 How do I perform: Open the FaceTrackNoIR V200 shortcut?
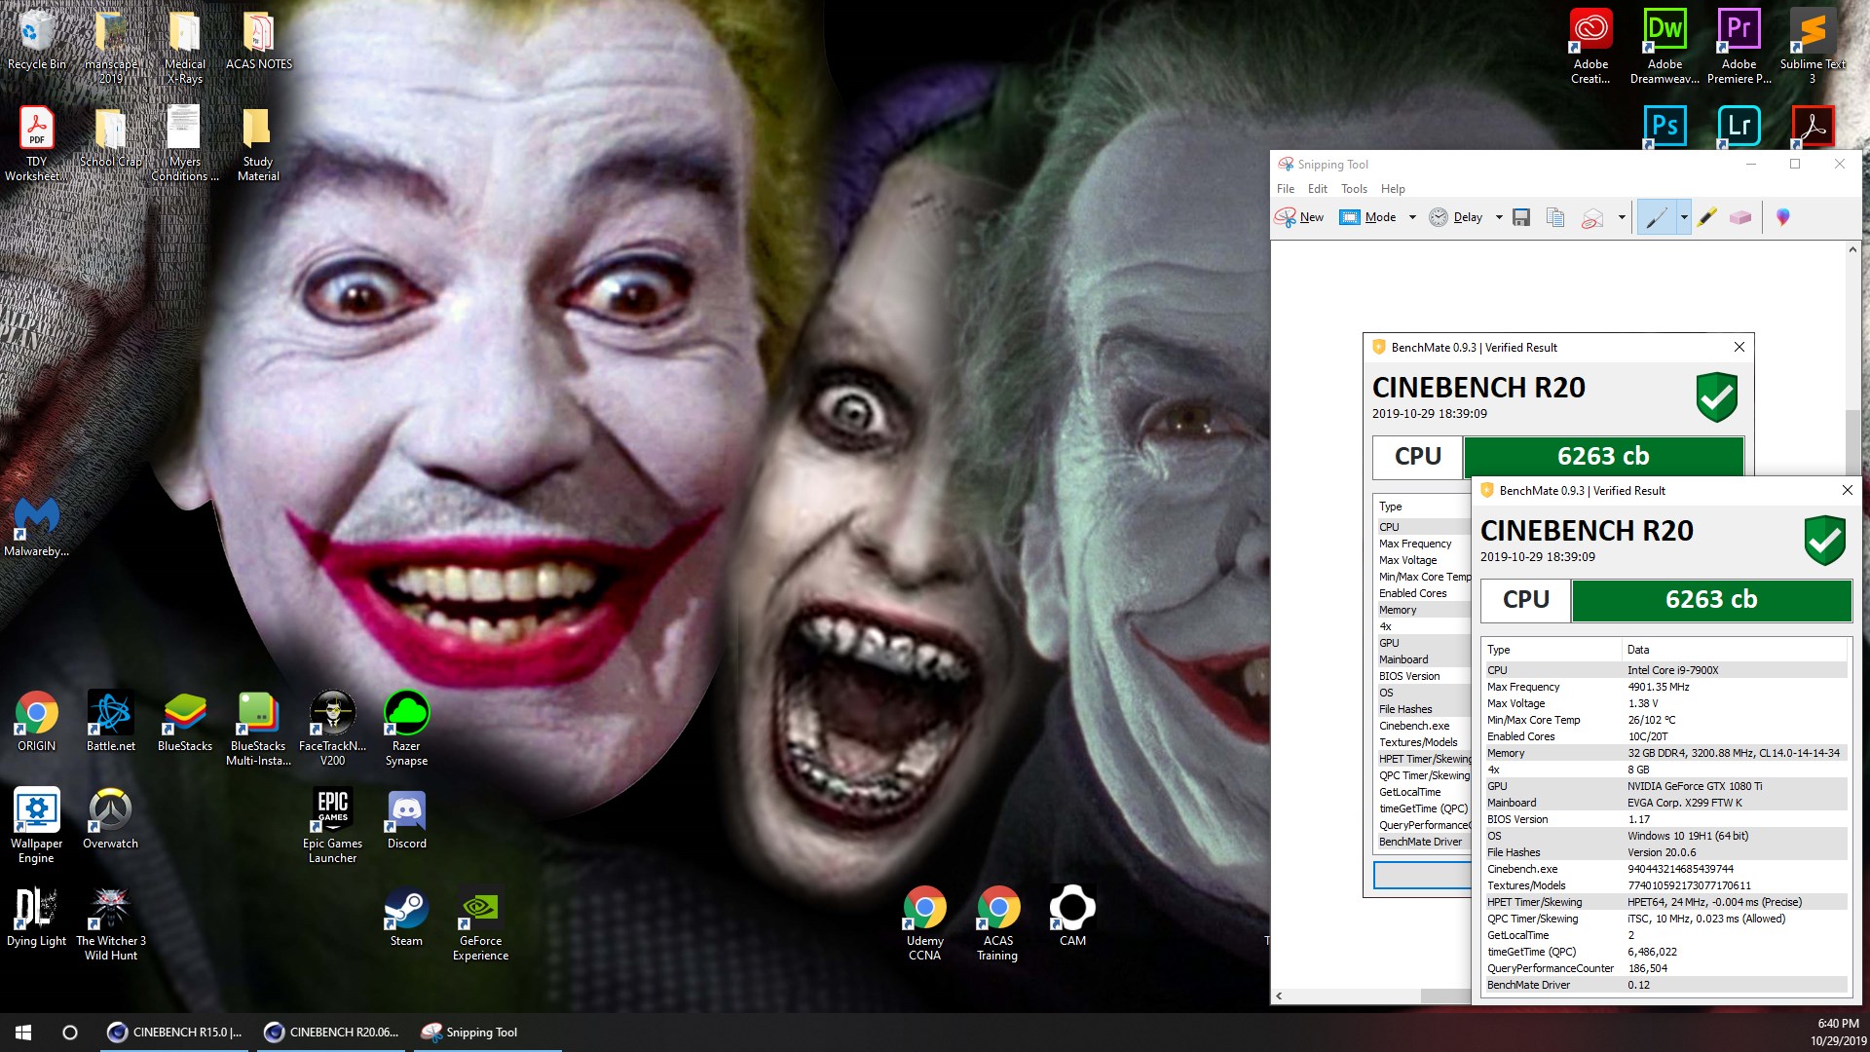(x=332, y=729)
